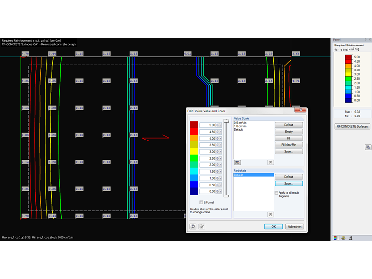The image size is (372, 279).
Task: Click the magnifier icon in the panel
Action: click(x=368, y=147)
